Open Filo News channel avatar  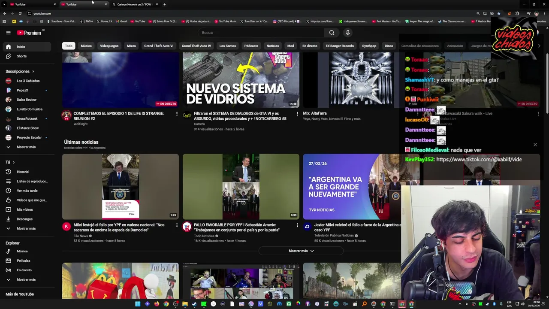(x=66, y=227)
